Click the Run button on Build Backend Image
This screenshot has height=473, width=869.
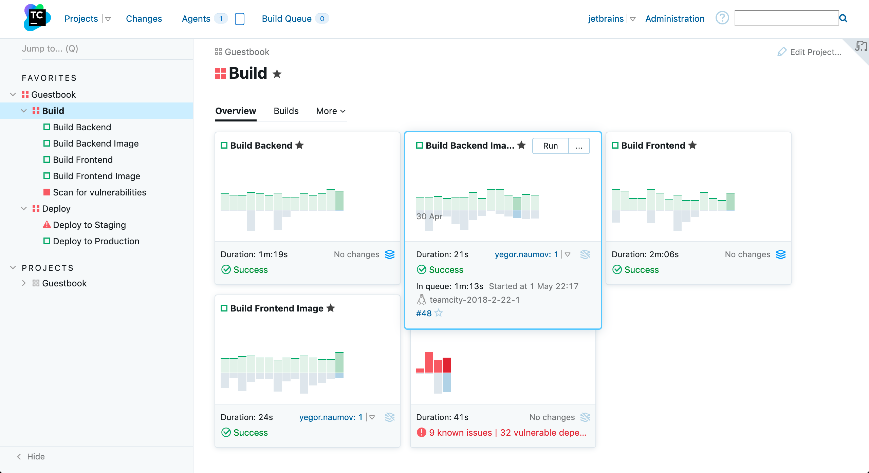point(550,146)
